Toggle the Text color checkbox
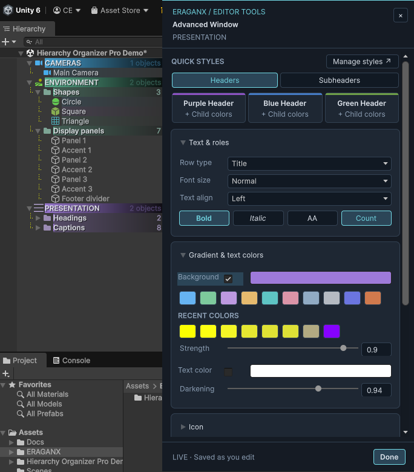Image resolution: width=414 pixels, height=472 pixels. (x=228, y=372)
